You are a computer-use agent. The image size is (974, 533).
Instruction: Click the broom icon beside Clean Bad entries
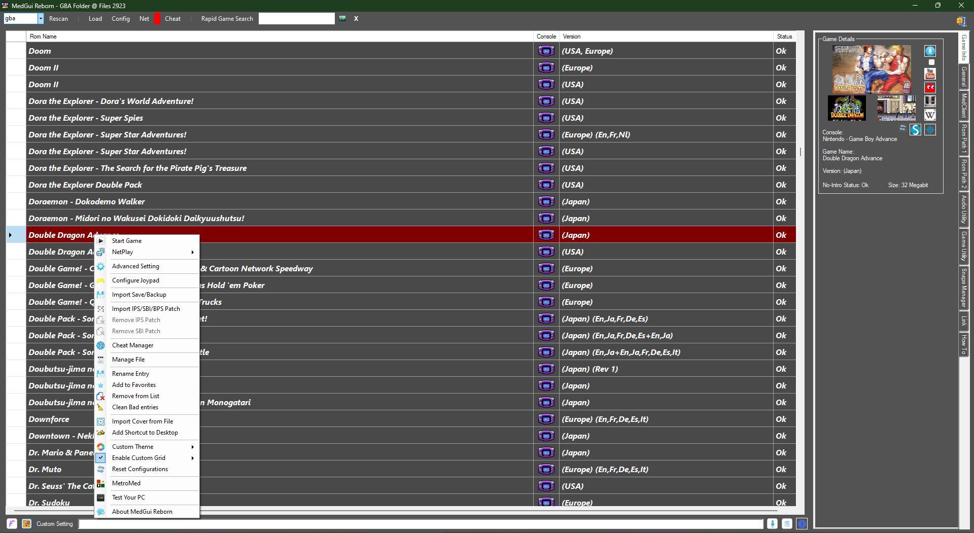point(101,407)
